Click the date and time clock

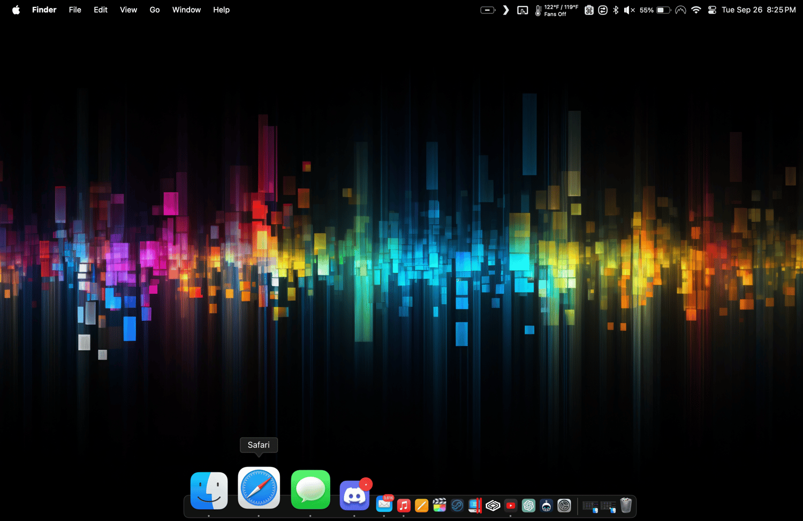[x=759, y=10]
